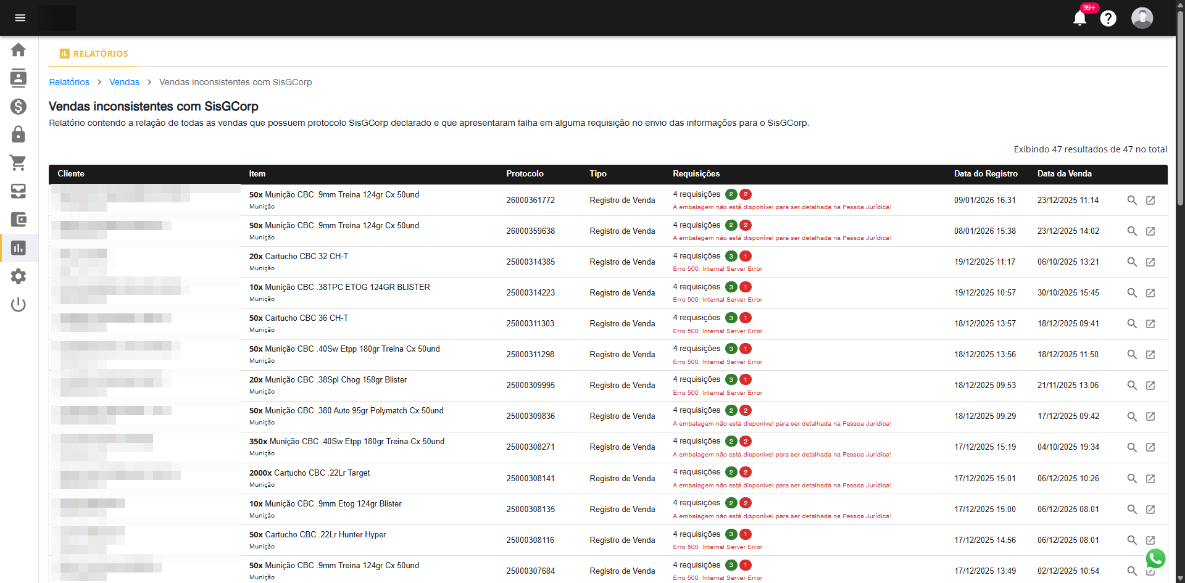Open the reports chart icon in sidebar
Image resolution: width=1185 pixels, height=583 pixels.
point(19,248)
